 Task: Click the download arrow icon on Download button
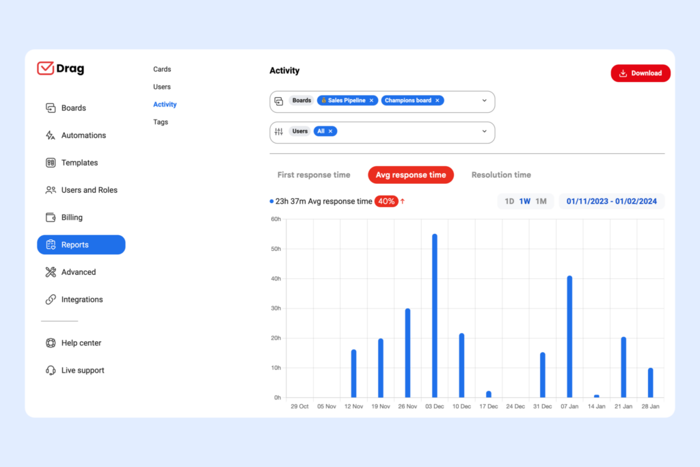click(623, 73)
